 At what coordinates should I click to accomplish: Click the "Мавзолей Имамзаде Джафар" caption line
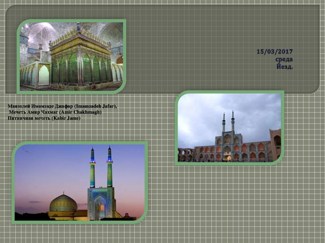coord(62,106)
